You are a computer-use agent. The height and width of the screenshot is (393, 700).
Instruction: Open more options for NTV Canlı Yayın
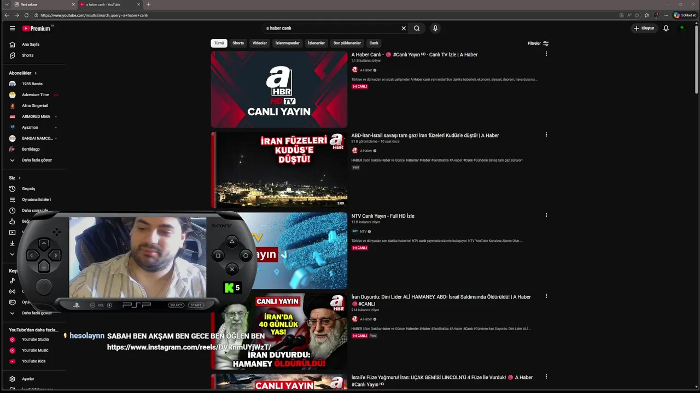point(546,216)
